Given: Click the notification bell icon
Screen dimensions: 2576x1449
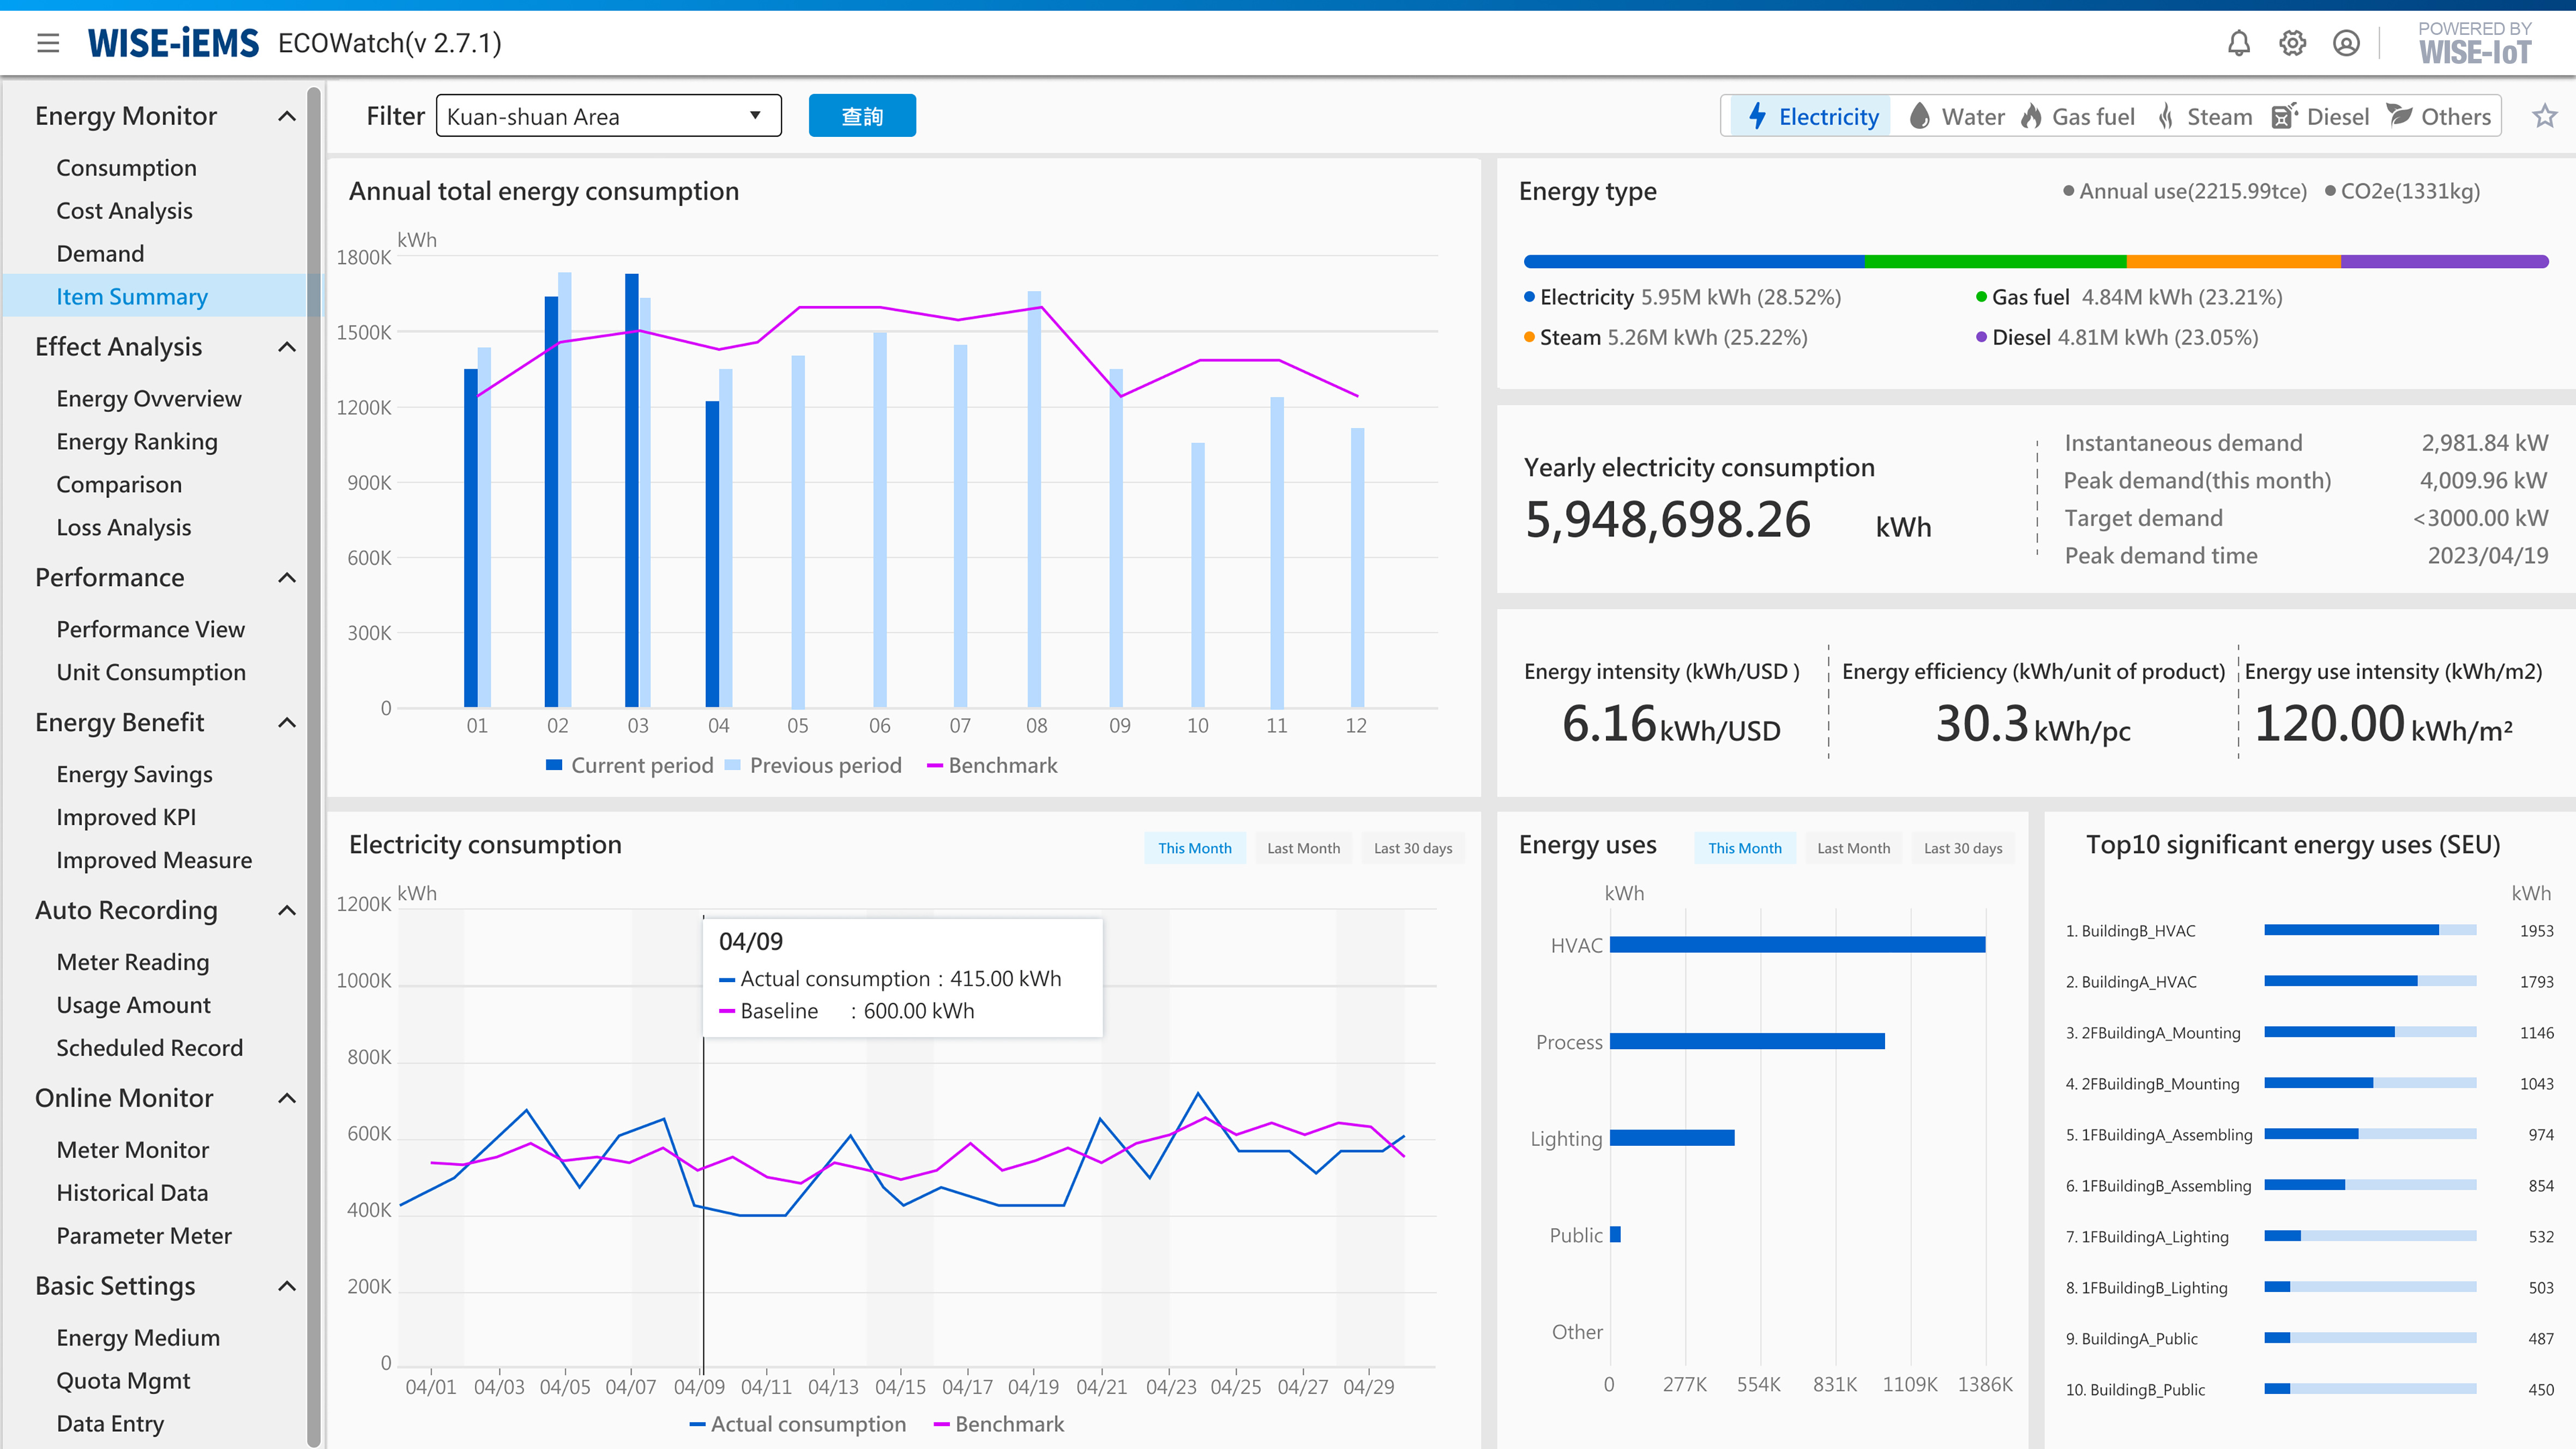Looking at the screenshot, I should (2238, 43).
